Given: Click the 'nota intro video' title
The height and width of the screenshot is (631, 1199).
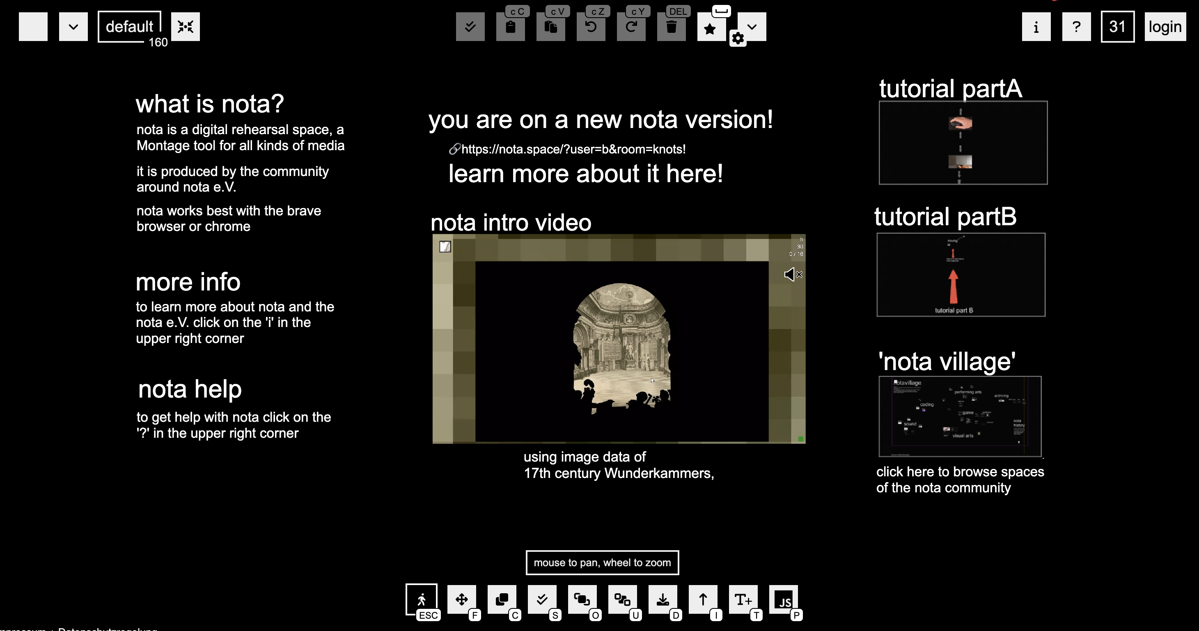Looking at the screenshot, I should pyautogui.click(x=511, y=222).
